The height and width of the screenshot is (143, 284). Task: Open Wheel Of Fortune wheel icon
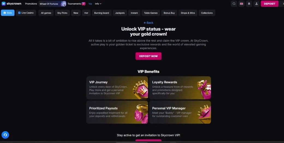(63, 4)
